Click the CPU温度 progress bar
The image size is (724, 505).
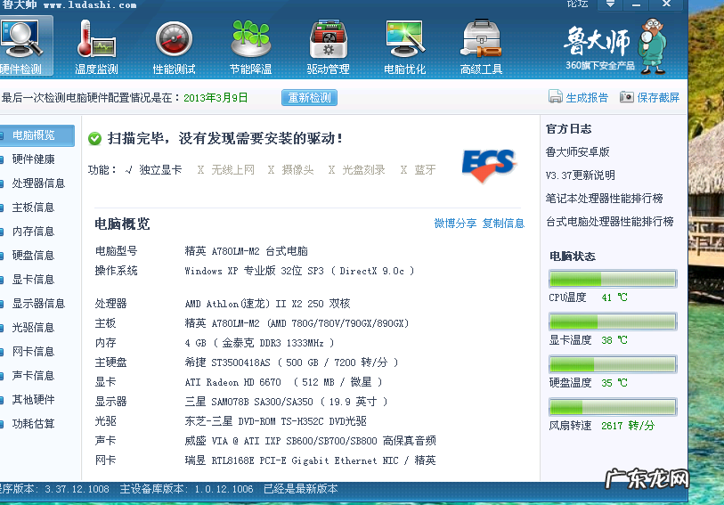(613, 279)
